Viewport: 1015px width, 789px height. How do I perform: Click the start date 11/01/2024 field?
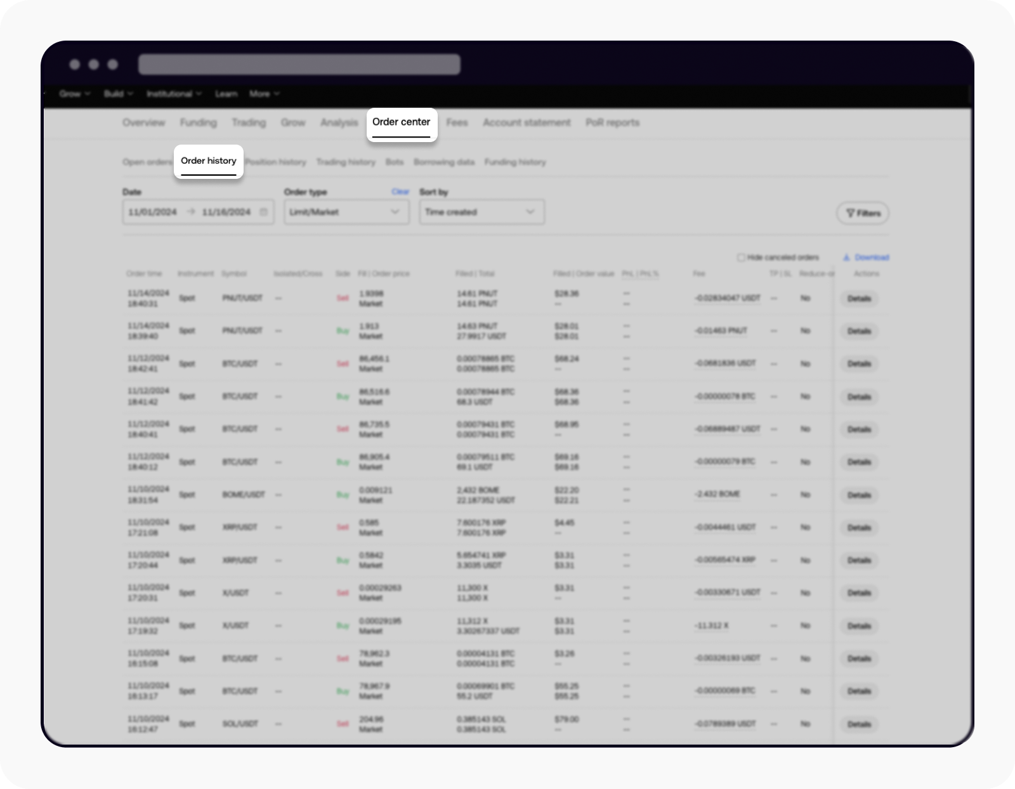[153, 212]
